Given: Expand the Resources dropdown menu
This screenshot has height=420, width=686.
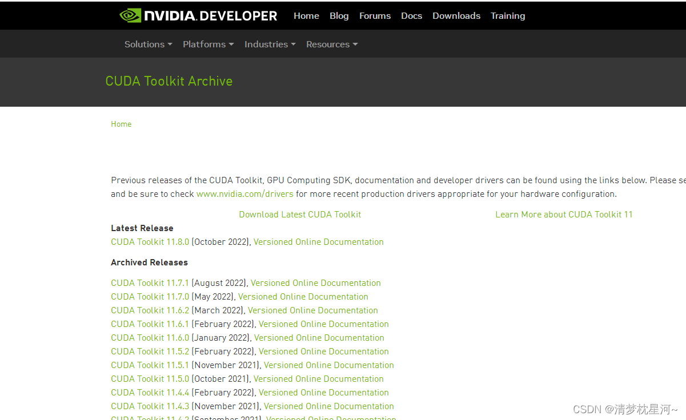Looking at the screenshot, I should coord(332,44).
